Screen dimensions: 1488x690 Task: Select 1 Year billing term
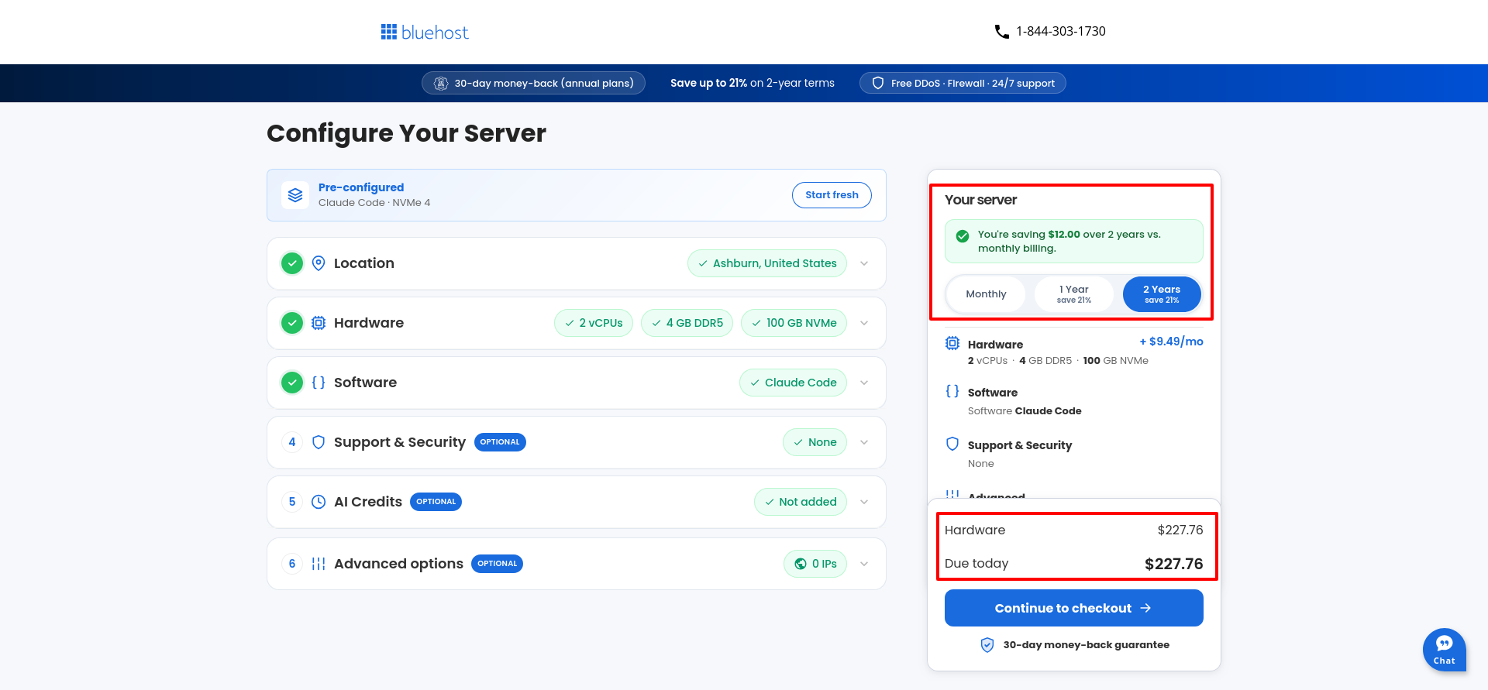click(1074, 294)
